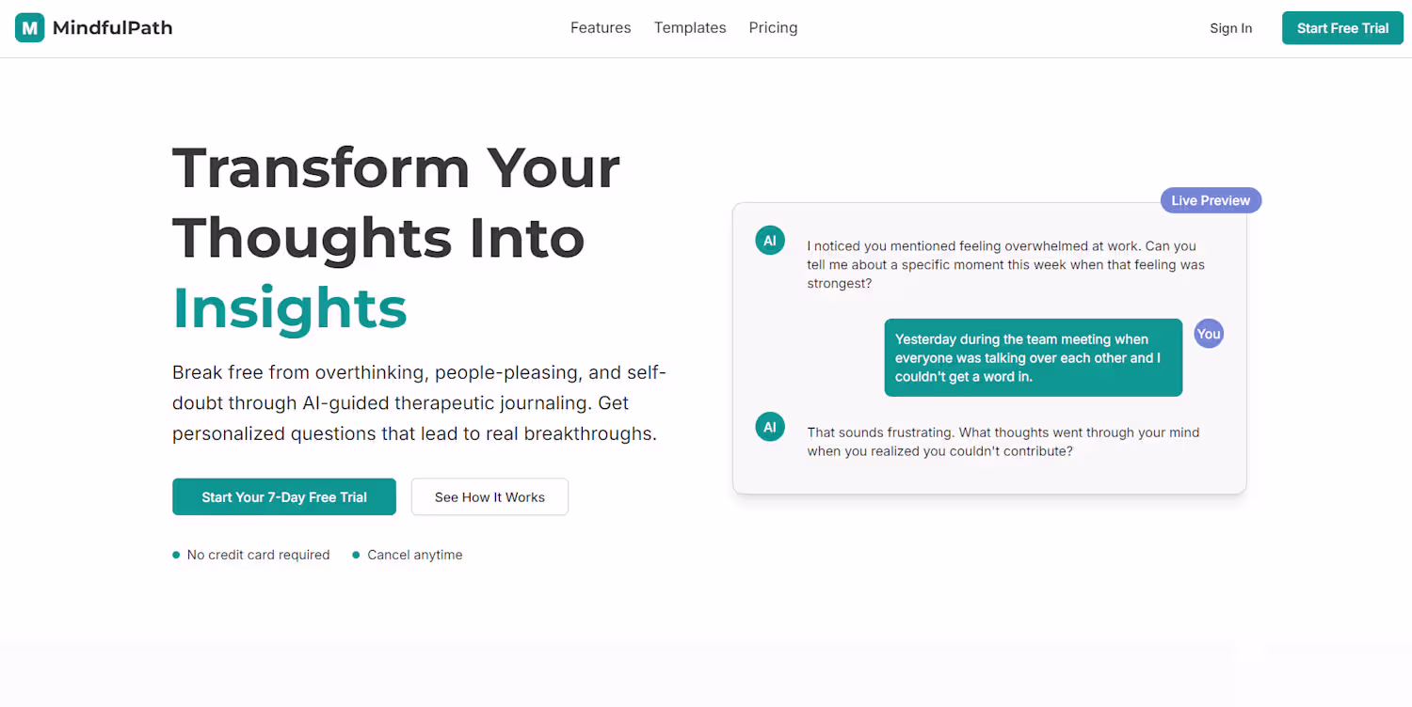Click See How It Works button

point(489,497)
